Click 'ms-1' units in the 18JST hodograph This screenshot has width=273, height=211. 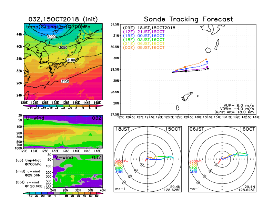pos(120,189)
